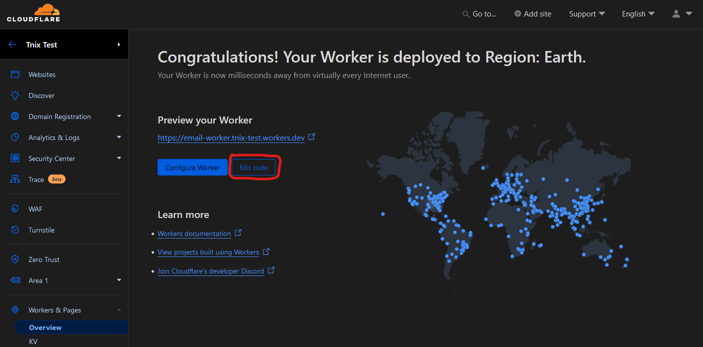Open the English language dropdown

(x=638, y=13)
